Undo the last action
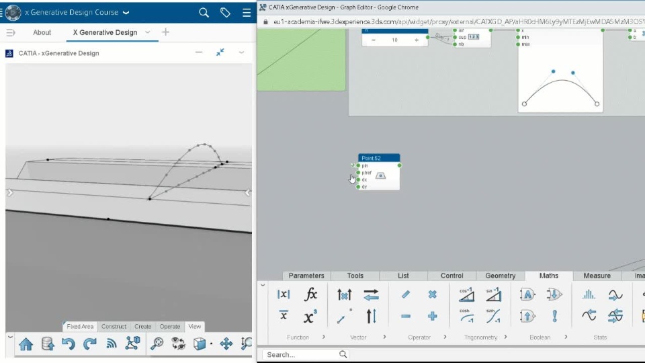 coord(69,344)
